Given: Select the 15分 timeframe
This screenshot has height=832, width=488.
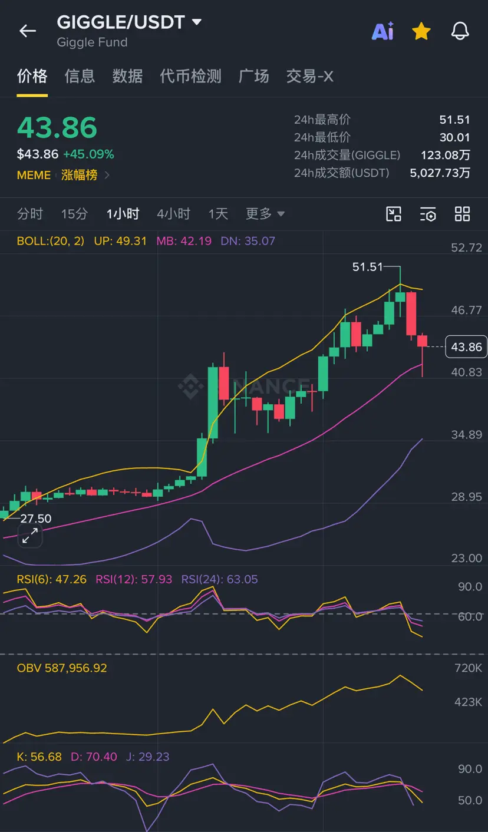Looking at the screenshot, I should tap(74, 213).
